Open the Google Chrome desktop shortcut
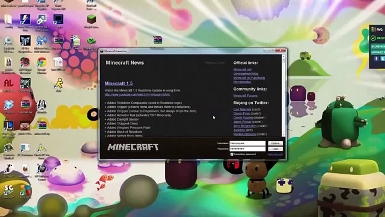 pyautogui.click(x=42, y=62)
